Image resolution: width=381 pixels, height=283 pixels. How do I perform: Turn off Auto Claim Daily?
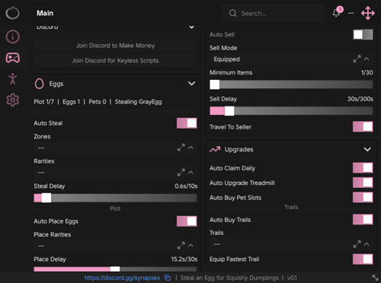point(363,168)
